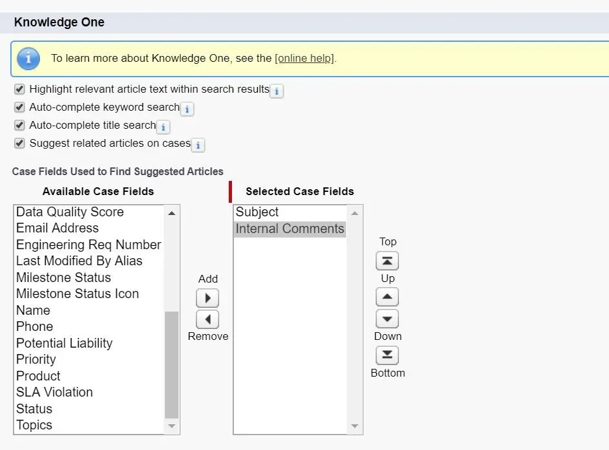Select Milestone Status Icon field
The width and height of the screenshot is (609, 450).
coord(89,294)
